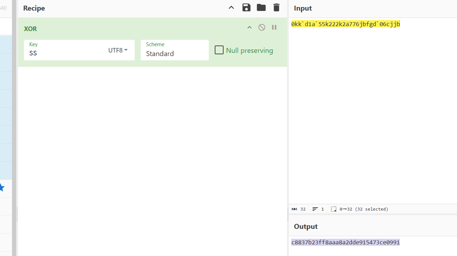Open the UTF8 key encoding dropdown
457x256 pixels.
point(118,50)
